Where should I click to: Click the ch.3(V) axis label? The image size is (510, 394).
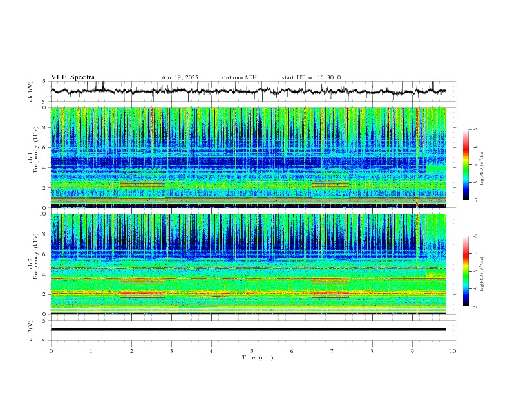click(31, 330)
